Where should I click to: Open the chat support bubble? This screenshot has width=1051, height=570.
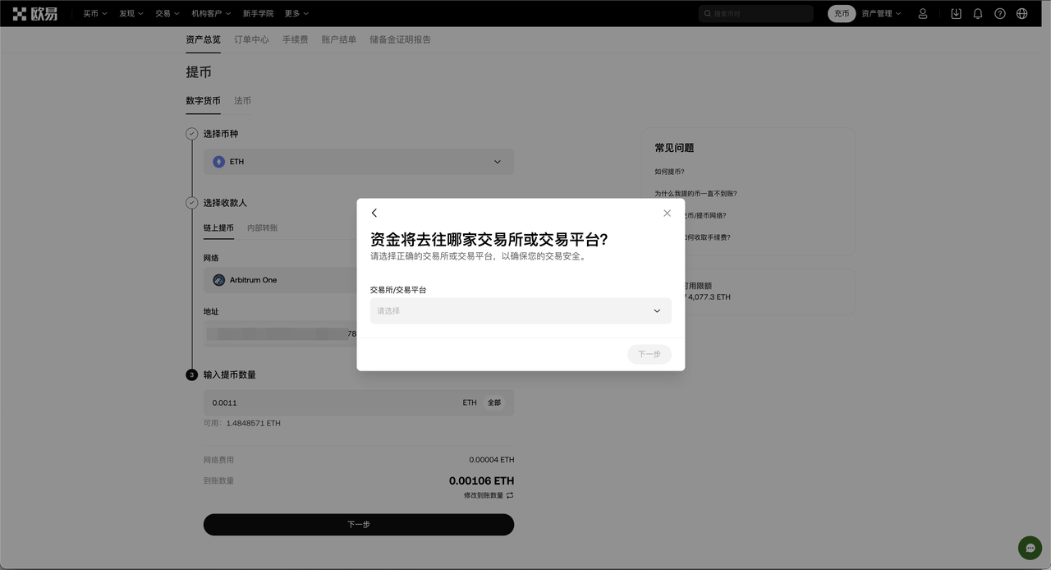click(x=1030, y=548)
